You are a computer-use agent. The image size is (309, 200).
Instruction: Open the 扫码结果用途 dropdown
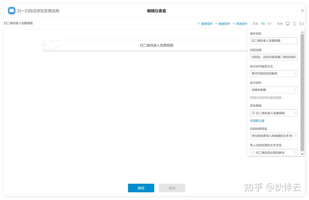274,136
